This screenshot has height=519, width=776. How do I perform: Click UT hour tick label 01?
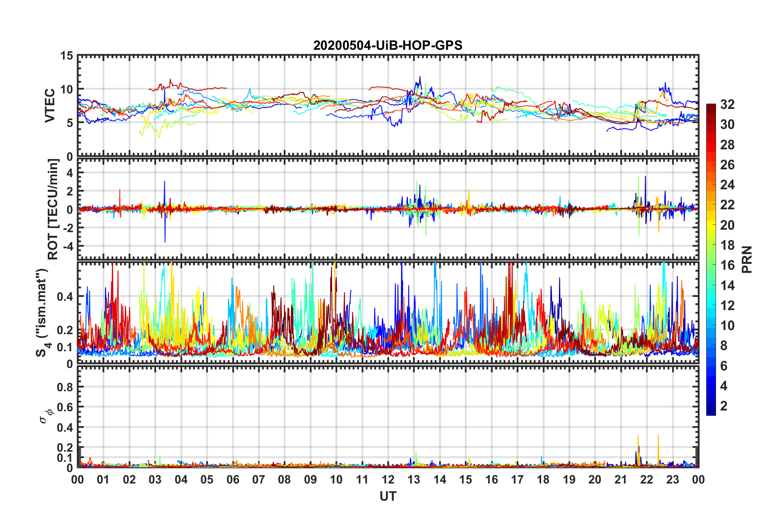pyautogui.click(x=103, y=479)
